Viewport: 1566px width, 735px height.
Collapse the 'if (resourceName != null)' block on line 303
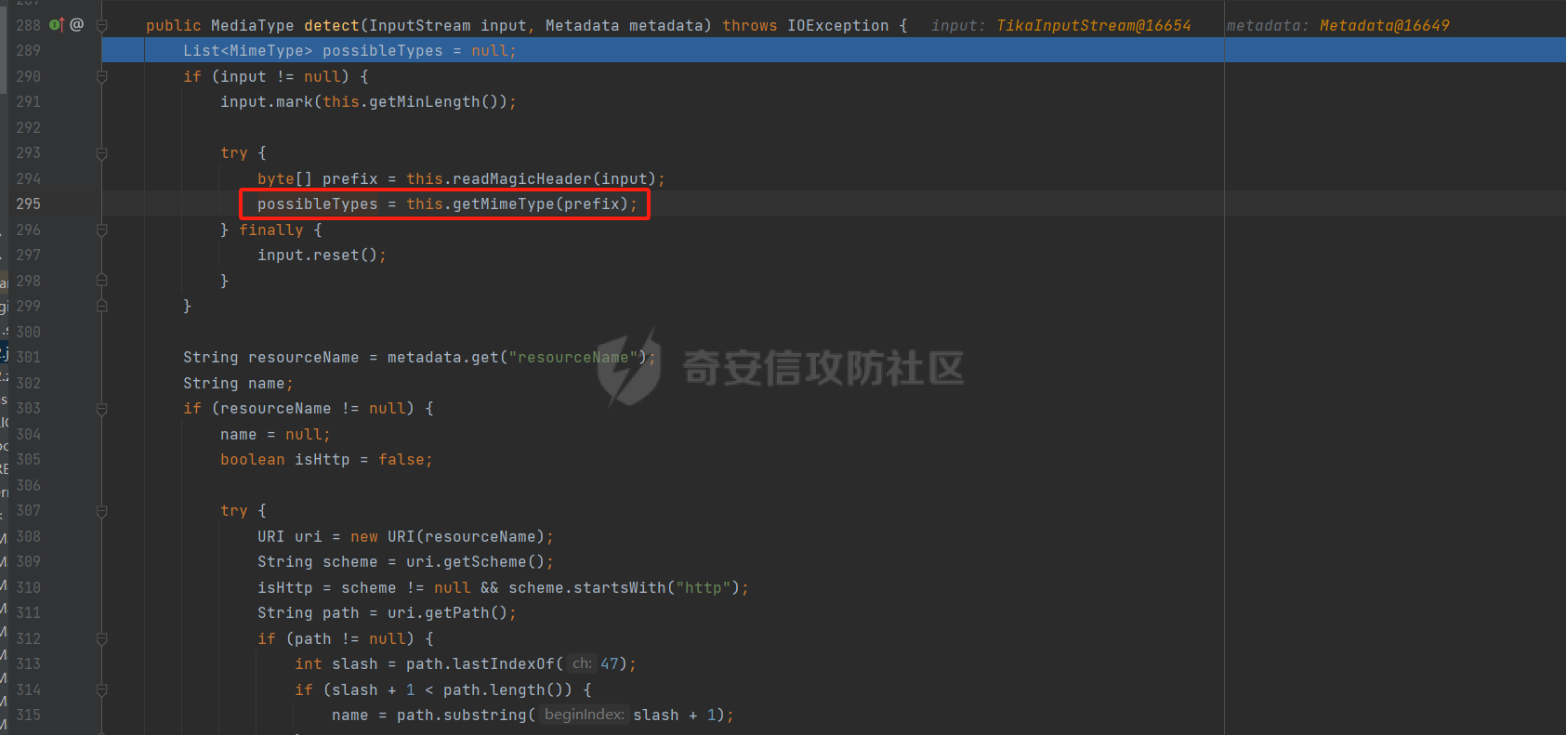tap(102, 409)
